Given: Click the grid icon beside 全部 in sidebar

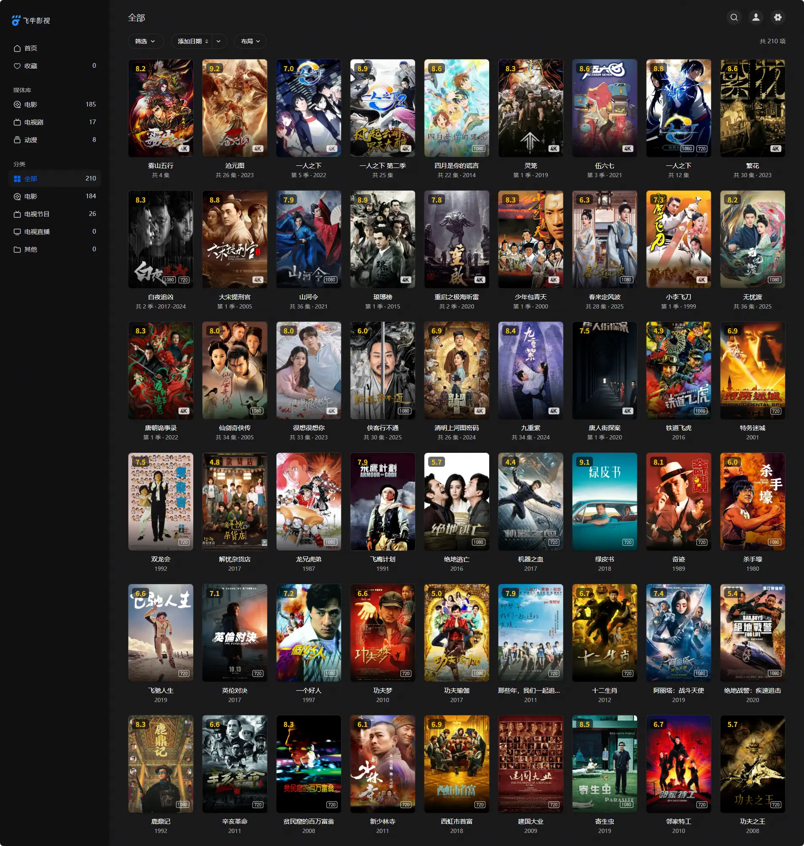Looking at the screenshot, I should 17,179.
